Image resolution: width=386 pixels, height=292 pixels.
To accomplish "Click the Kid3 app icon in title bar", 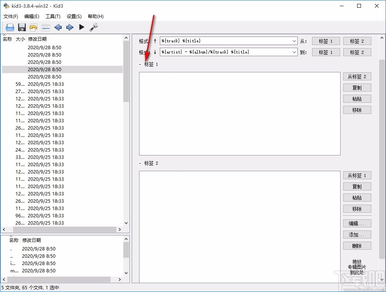I will click(x=7, y=6).
